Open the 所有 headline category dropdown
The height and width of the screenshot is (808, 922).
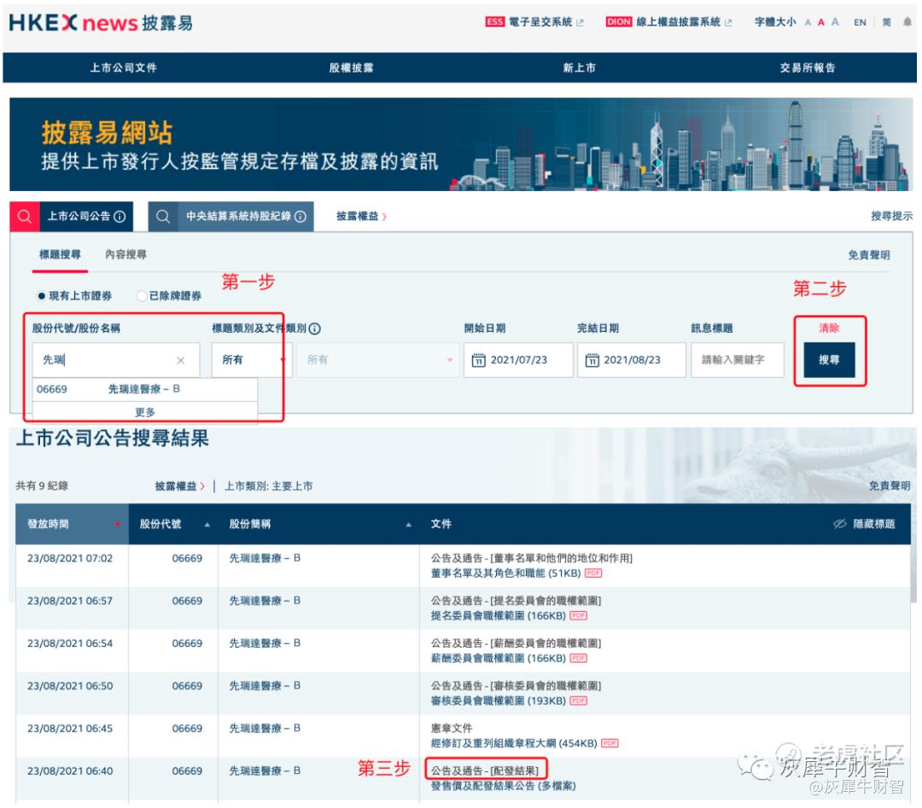[250, 360]
